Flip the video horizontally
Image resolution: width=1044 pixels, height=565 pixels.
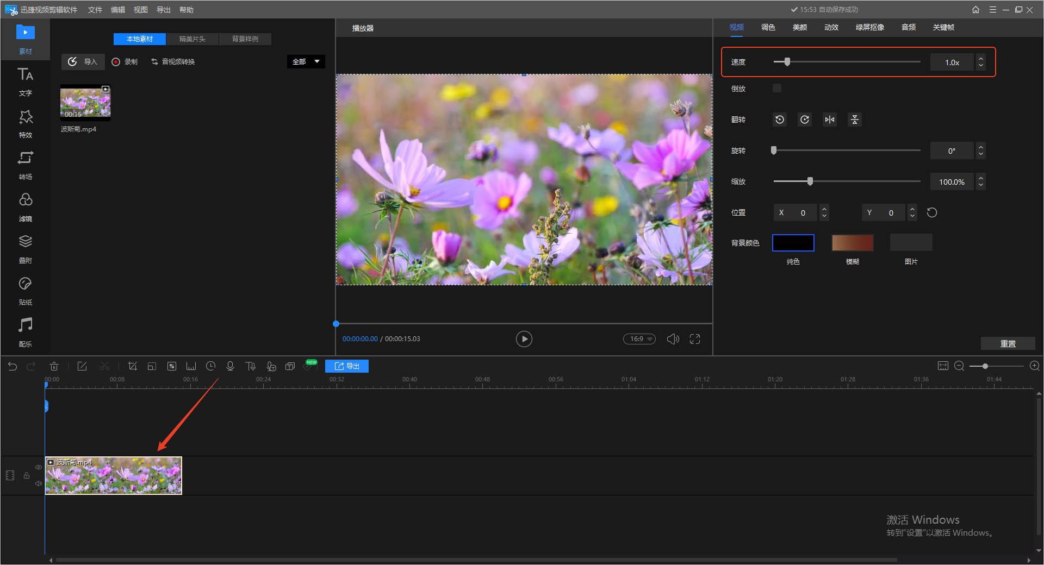point(830,120)
